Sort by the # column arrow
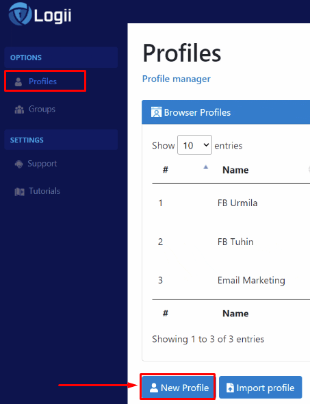The height and width of the screenshot is (404, 310). (205, 168)
